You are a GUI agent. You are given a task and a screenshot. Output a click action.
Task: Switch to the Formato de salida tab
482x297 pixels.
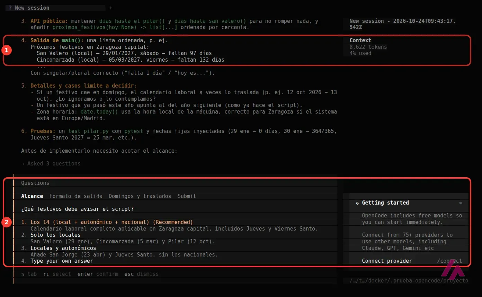76,196
